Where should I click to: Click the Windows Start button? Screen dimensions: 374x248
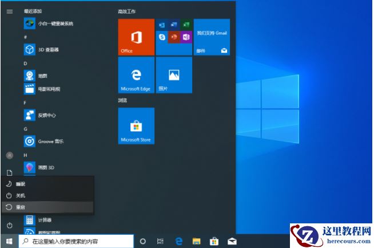[x=9, y=241]
